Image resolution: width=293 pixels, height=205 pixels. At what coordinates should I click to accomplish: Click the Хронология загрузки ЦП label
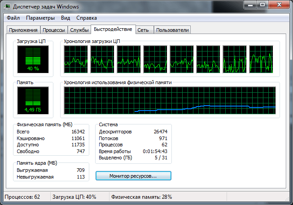click(92, 41)
